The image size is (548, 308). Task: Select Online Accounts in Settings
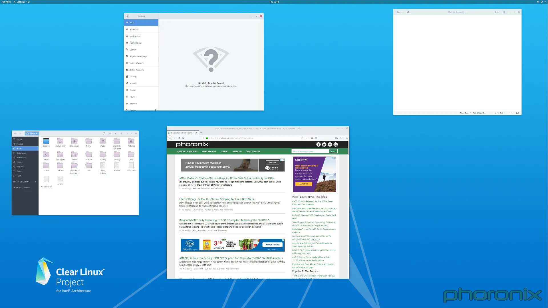click(x=141, y=70)
